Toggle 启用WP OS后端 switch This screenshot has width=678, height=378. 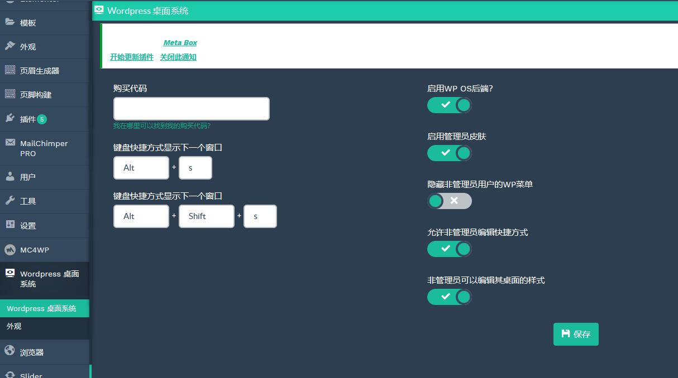[x=450, y=105]
